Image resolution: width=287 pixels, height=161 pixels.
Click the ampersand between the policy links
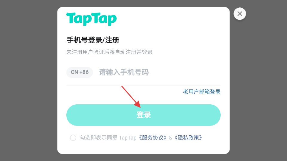pyautogui.click(x=170, y=138)
